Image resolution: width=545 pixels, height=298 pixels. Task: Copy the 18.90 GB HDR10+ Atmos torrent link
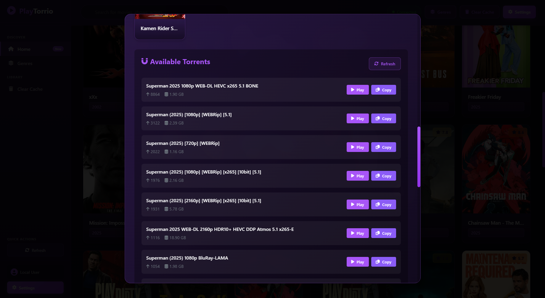coord(383,233)
